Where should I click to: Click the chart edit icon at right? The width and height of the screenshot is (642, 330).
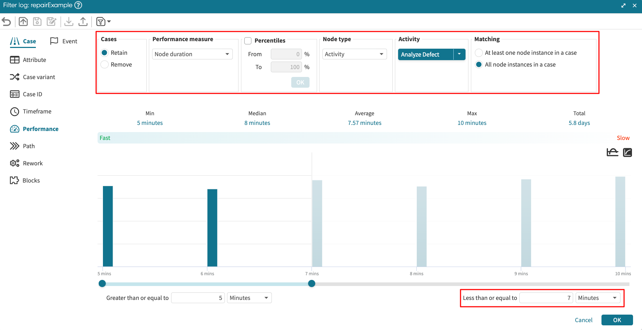(627, 152)
